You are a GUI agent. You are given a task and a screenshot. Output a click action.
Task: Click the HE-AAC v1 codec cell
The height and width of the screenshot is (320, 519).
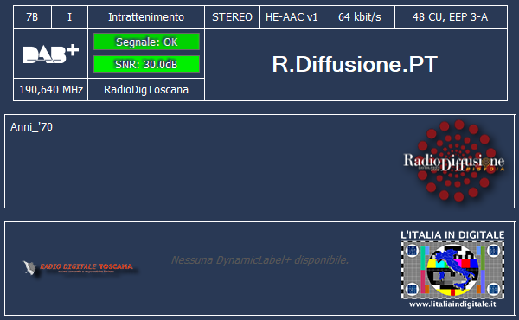coord(292,17)
